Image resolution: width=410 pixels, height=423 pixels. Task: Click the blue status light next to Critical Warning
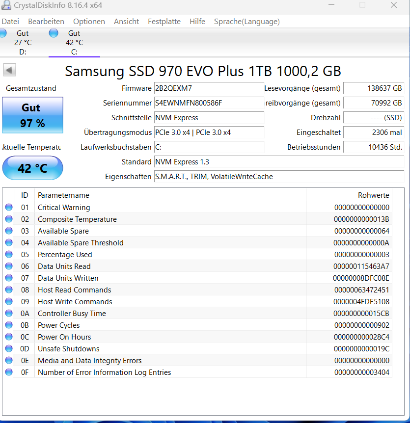pyautogui.click(x=8, y=207)
